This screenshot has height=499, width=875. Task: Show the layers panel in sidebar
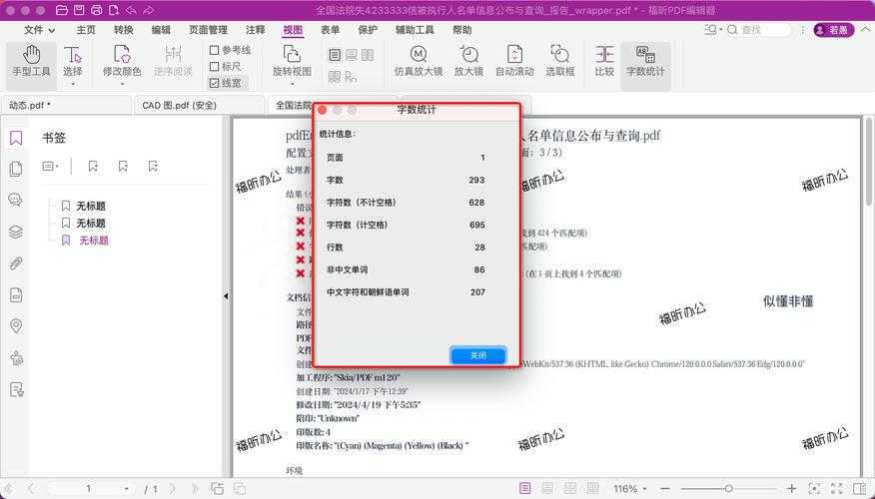tap(16, 232)
